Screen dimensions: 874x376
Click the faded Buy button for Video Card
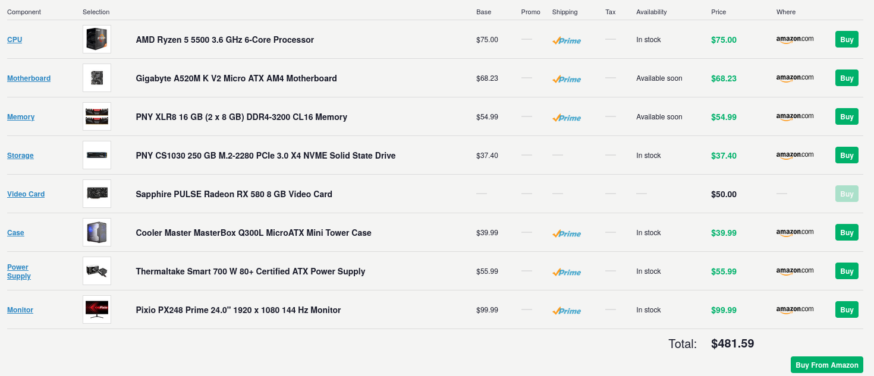847,194
